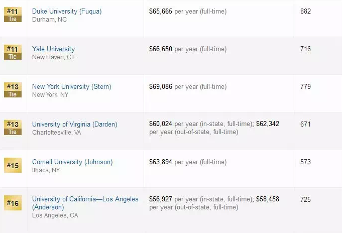Open the University of Virginia (Darden) link
The width and height of the screenshot is (342, 233).
pos(74,124)
